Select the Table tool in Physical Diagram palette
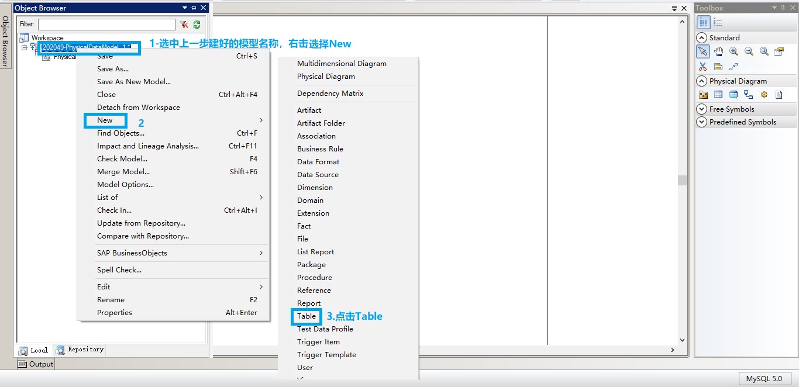799x387 pixels. (x=718, y=95)
